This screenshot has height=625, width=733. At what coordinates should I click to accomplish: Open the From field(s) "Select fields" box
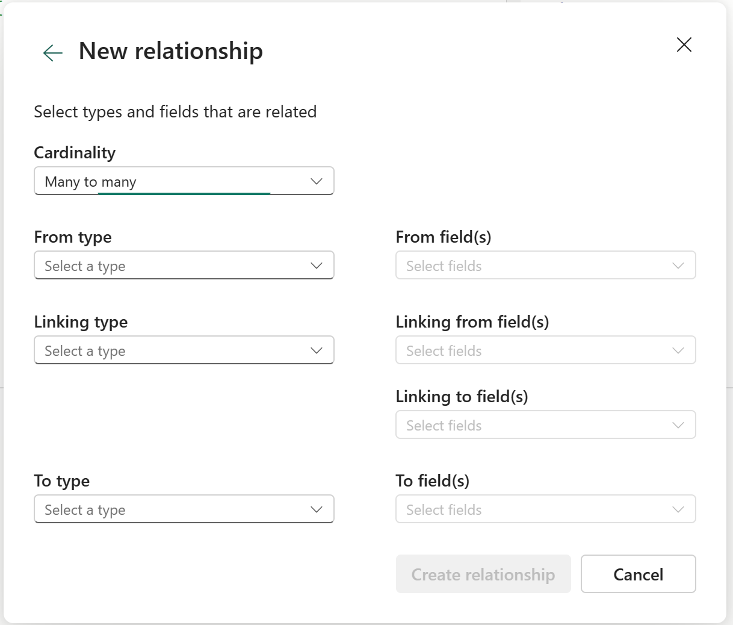point(536,266)
